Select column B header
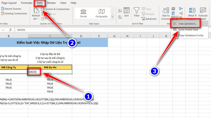The width and height of the screenshot is (211, 118). [9, 36]
